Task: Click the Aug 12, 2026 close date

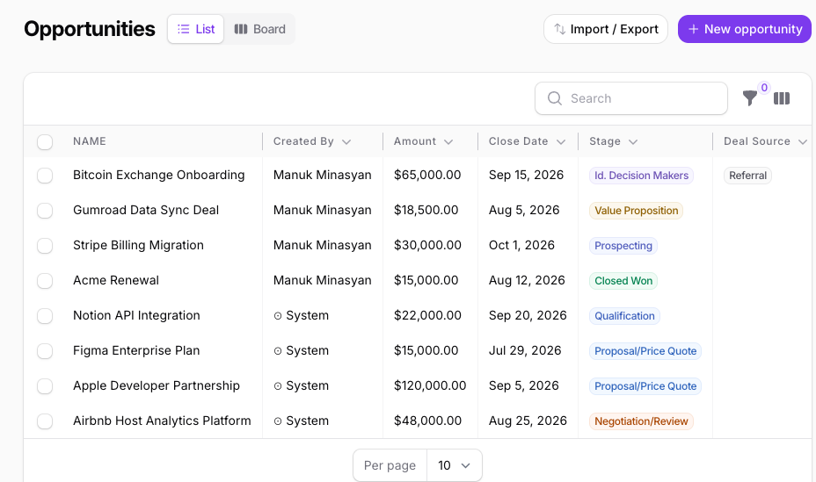Action: pos(527,280)
